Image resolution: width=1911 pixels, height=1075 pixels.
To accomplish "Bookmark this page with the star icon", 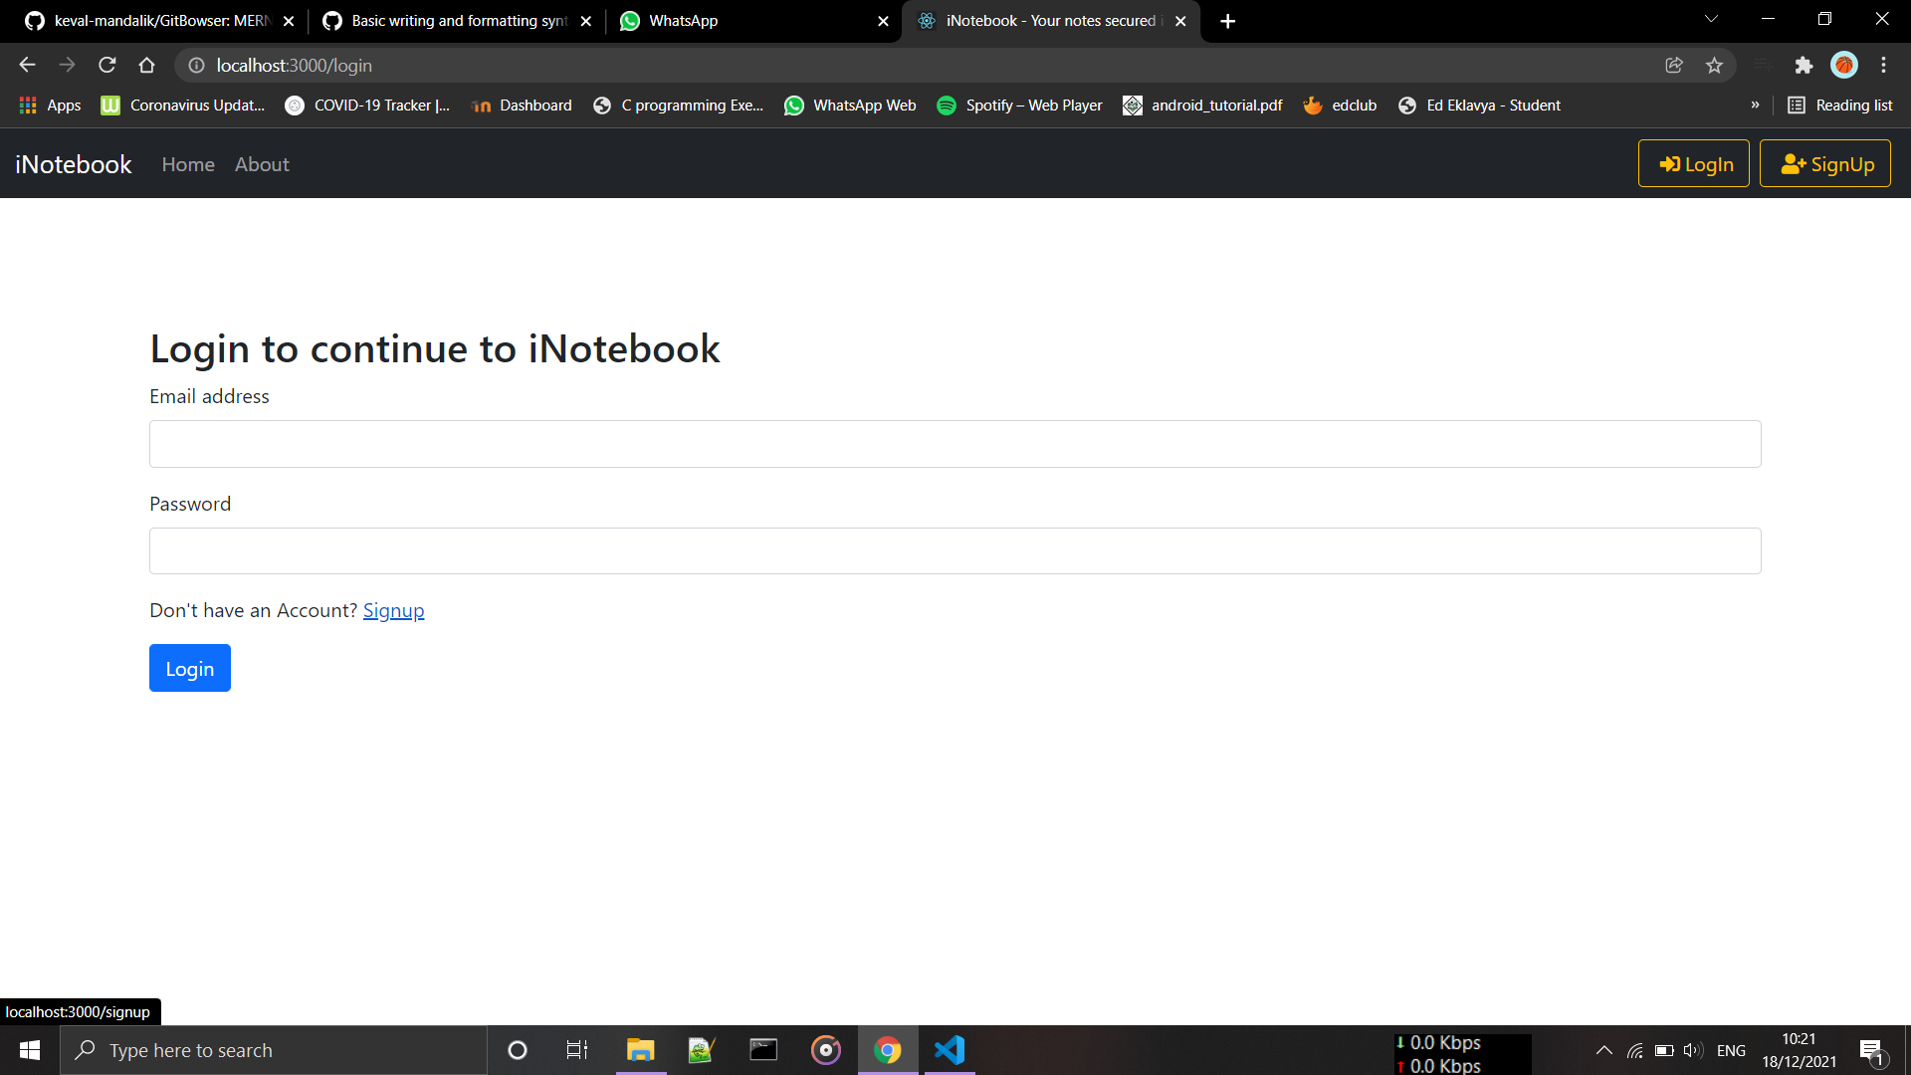I will (x=1714, y=65).
